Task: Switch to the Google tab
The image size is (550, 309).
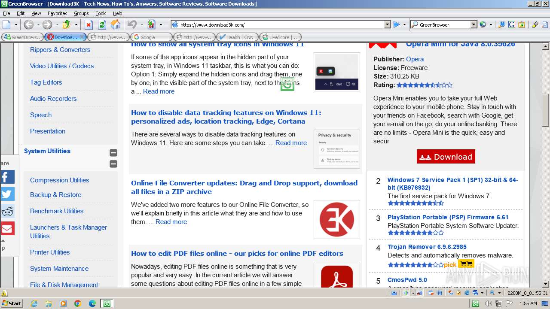Action: [x=151, y=37]
